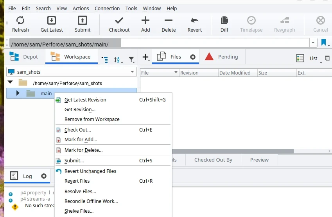
Task: Open the File menu
Action: pyautogui.click(x=12, y=9)
